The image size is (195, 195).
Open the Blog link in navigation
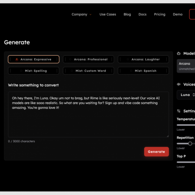127,14
